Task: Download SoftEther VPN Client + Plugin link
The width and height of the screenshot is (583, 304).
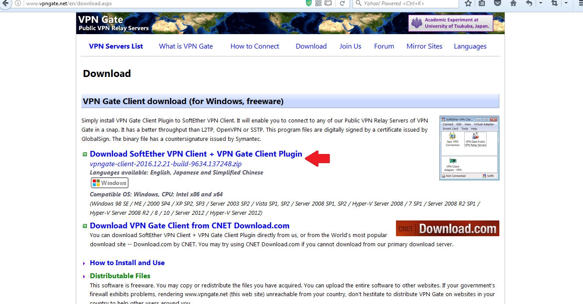Action: [x=196, y=154]
